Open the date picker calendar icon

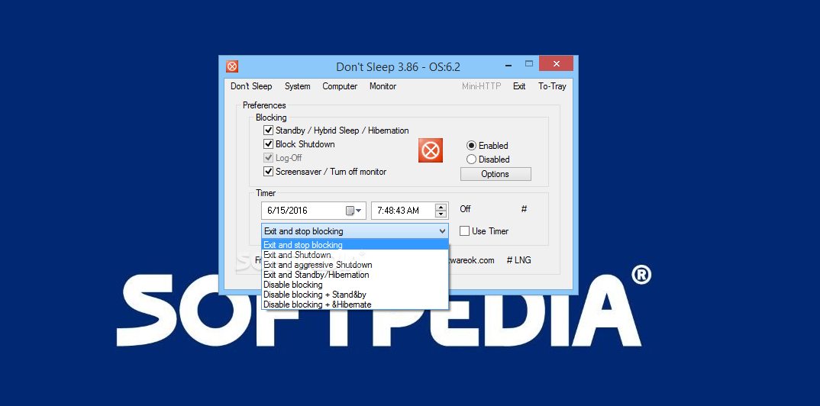(354, 211)
